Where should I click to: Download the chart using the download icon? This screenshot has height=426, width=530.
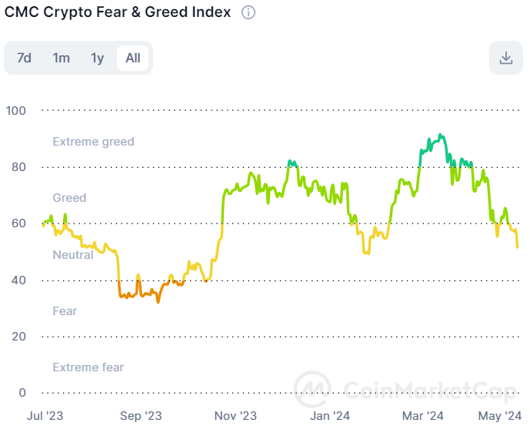click(x=505, y=58)
